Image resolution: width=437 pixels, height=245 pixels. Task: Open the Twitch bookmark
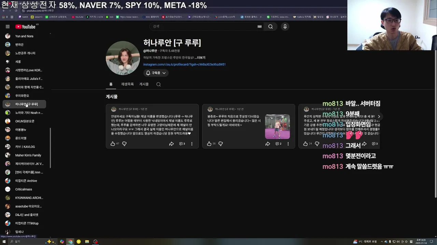pyautogui.click(x=23, y=17)
